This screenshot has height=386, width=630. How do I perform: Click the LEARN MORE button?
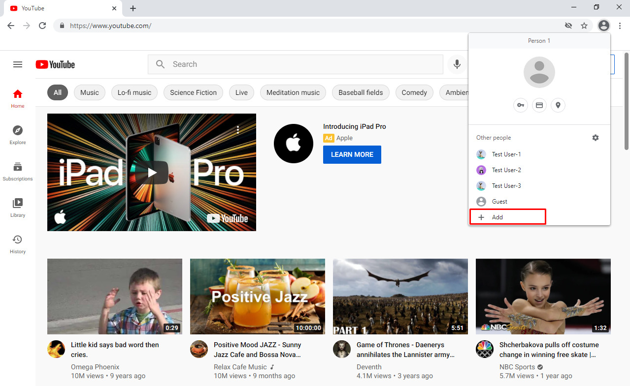pyautogui.click(x=352, y=154)
